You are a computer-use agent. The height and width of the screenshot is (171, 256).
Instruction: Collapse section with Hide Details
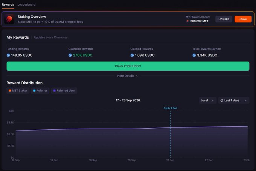[128, 76]
